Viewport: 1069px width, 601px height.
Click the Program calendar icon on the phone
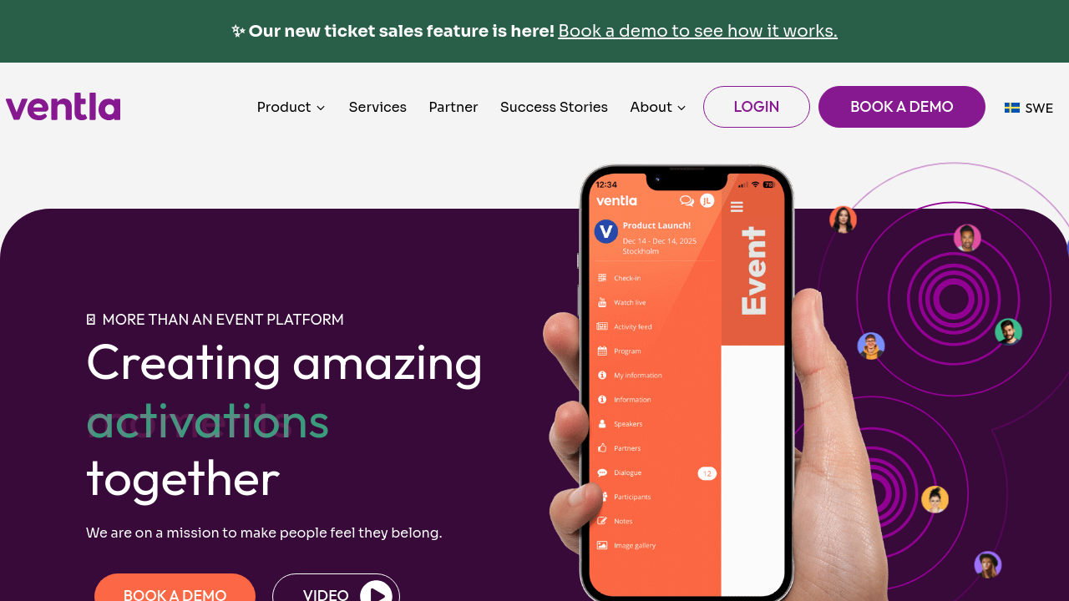[x=602, y=351]
